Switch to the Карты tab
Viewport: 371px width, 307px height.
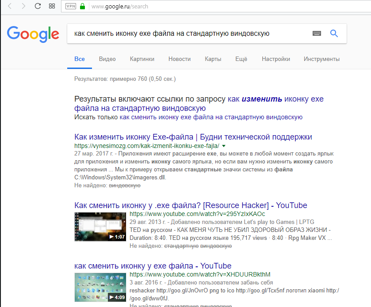point(213,59)
